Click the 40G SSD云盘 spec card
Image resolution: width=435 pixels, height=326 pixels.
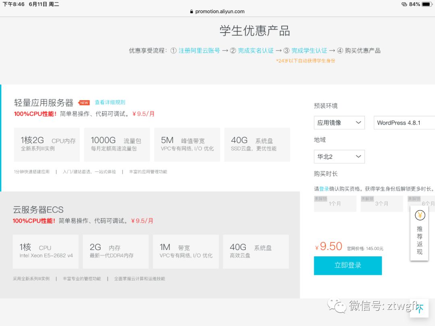pyautogui.click(x=257, y=144)
